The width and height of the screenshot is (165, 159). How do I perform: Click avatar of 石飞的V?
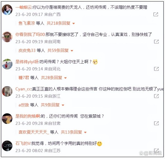[7, 146]
